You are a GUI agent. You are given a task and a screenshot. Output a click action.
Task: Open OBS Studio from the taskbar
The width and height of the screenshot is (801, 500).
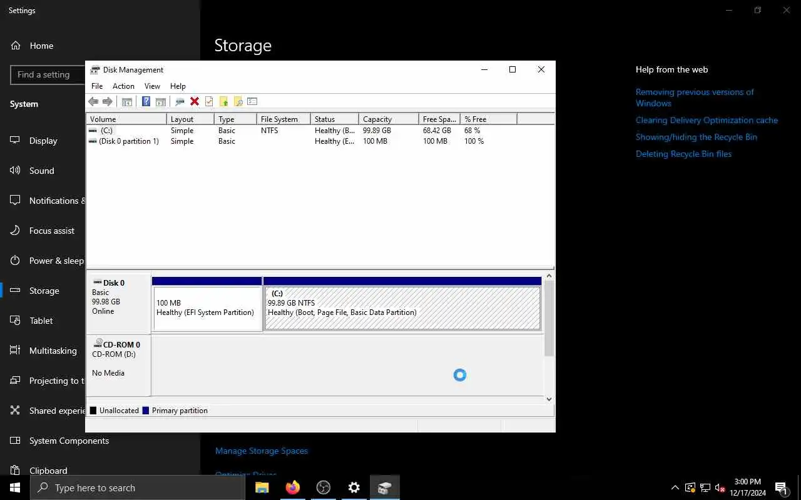point(324,487)
